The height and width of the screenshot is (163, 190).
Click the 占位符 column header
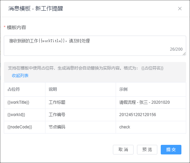click(x=24, y=89)
